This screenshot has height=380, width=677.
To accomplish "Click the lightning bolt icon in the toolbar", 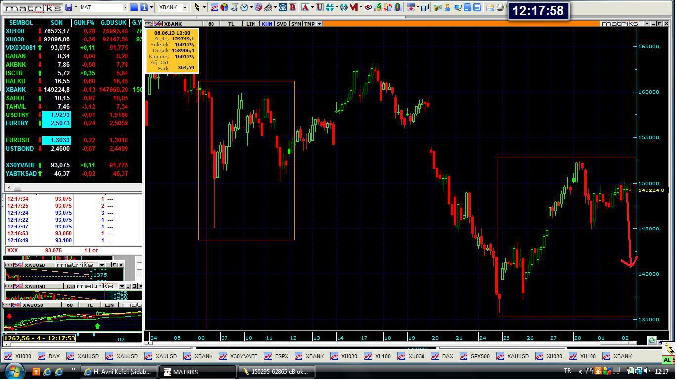I will pos(197,7).
